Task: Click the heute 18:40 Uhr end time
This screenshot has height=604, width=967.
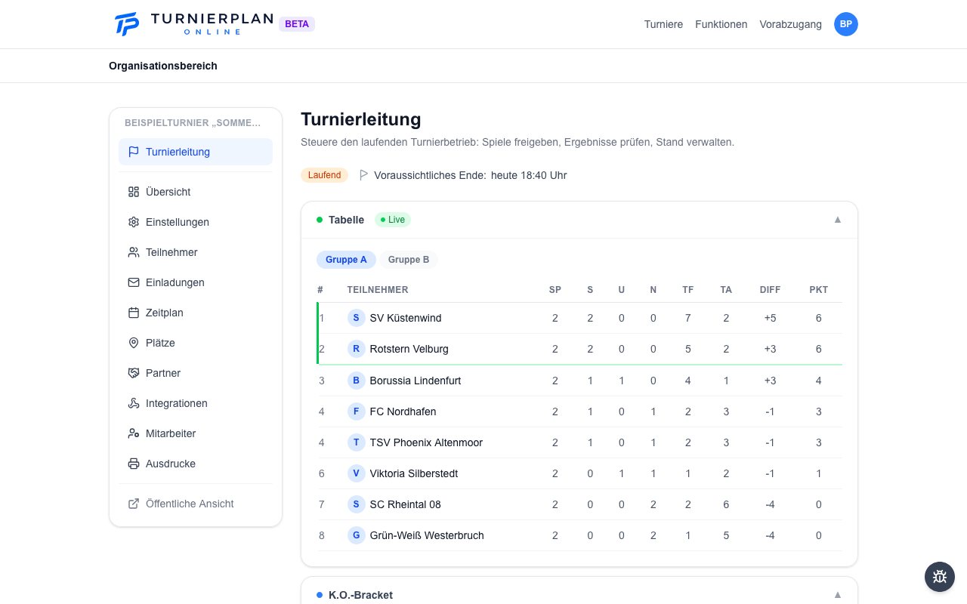Action: tap(529, 175)
